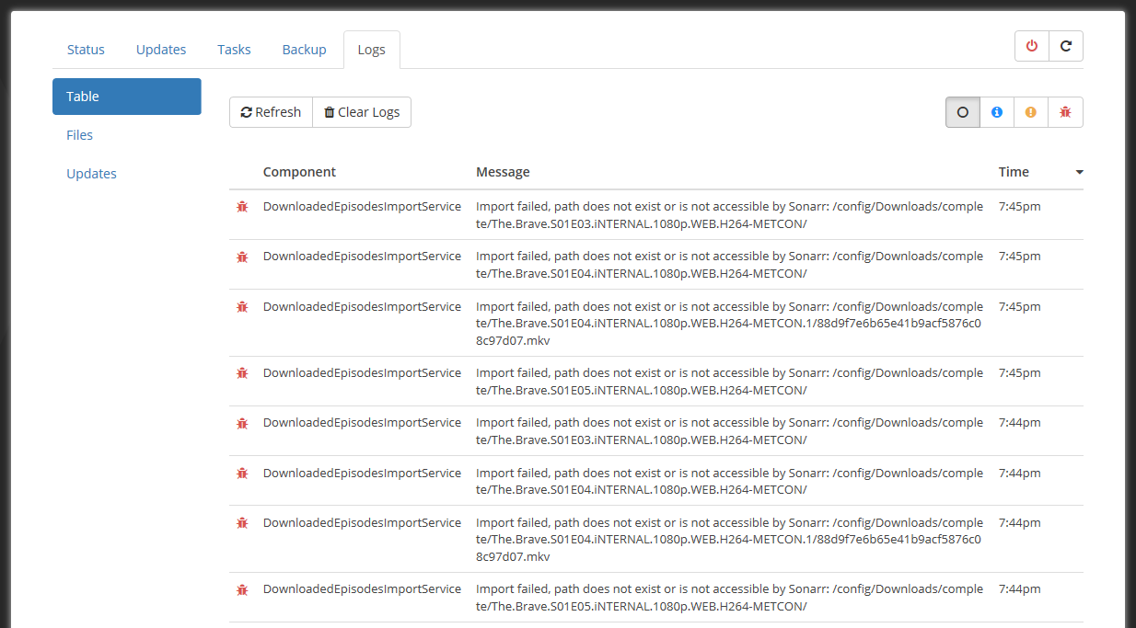Select Files in the left sidebar
Image resolution: width=1136 pixels, height=628 pixels.
tap(79, 134)
